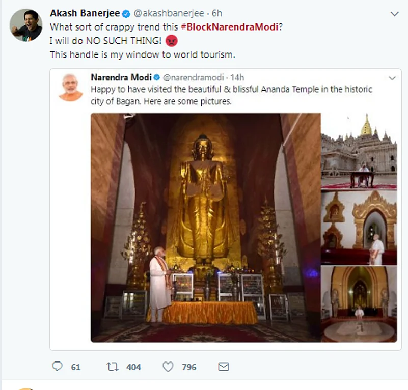Click Narendra Modi's verified badge

point(157,77)
